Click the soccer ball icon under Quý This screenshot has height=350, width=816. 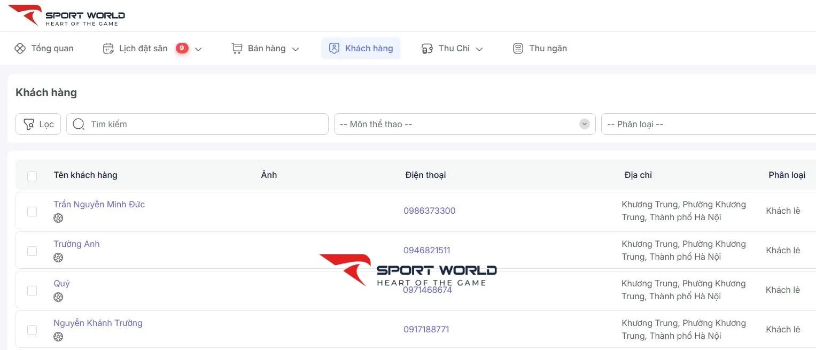click(x=58, y=297)
